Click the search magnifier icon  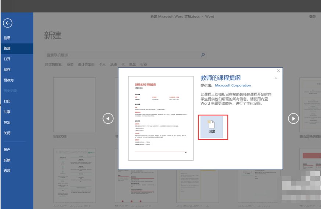(203, 55)
